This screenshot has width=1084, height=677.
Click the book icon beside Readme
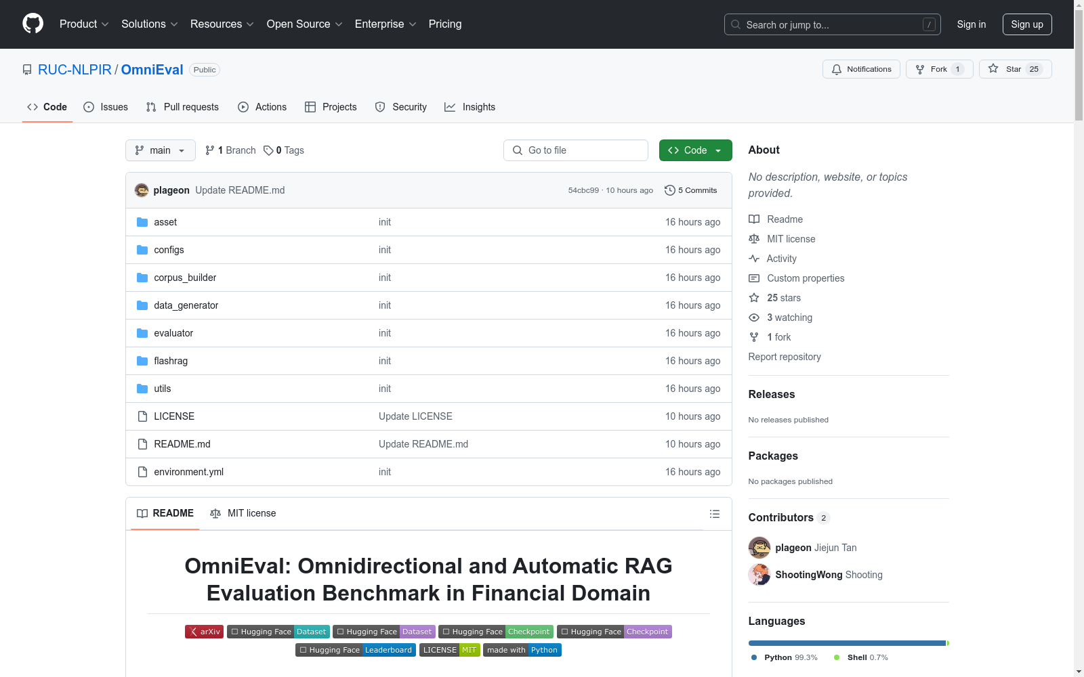[x=754, y=219]
